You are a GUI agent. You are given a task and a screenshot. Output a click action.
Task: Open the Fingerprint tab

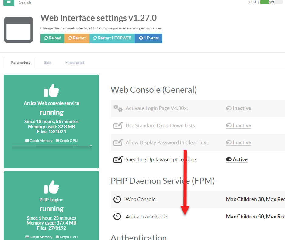point(75,63)
